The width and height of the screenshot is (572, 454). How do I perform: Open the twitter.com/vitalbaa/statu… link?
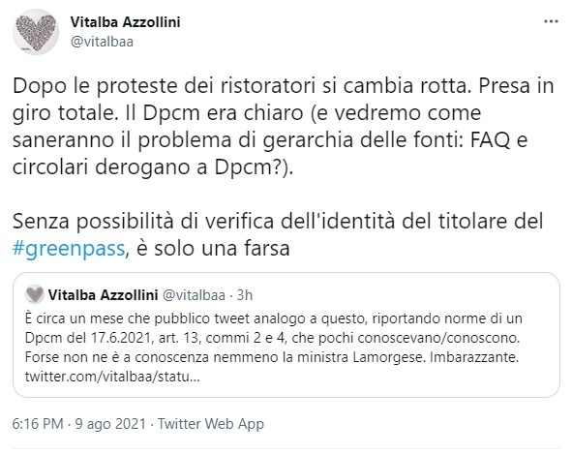(112, 377)
